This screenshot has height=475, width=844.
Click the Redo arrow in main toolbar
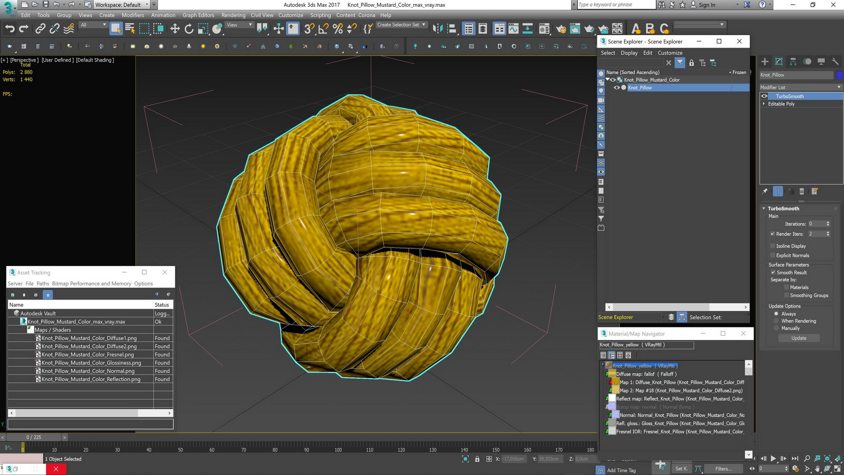coord(24,29)
